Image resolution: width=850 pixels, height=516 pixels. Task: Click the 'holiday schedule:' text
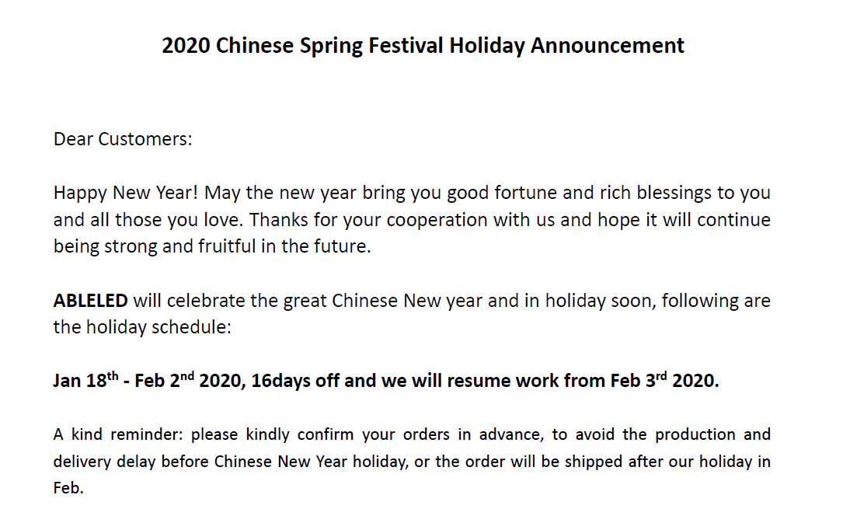point(159,327)
